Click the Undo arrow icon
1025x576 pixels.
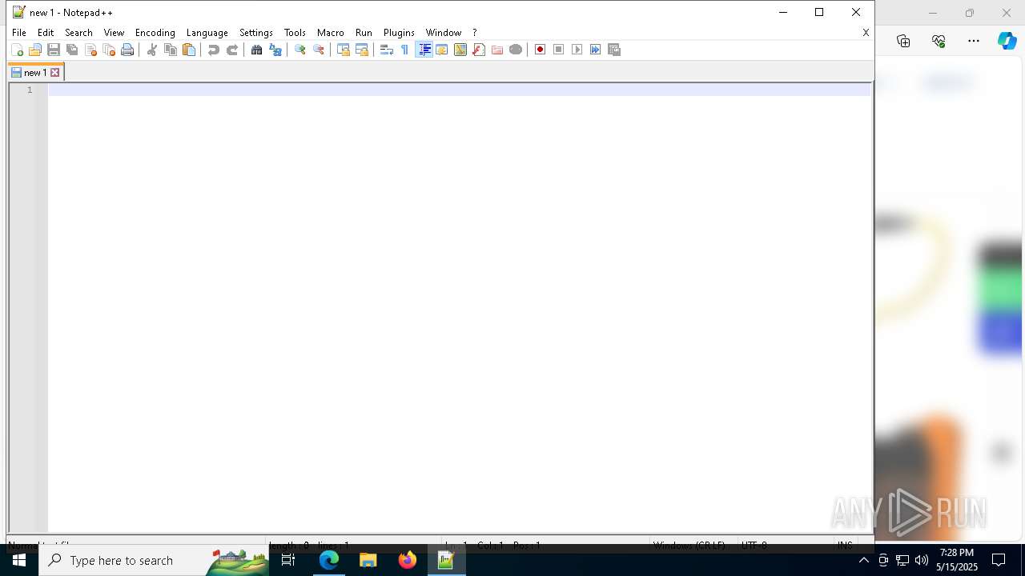pos(214,50)
